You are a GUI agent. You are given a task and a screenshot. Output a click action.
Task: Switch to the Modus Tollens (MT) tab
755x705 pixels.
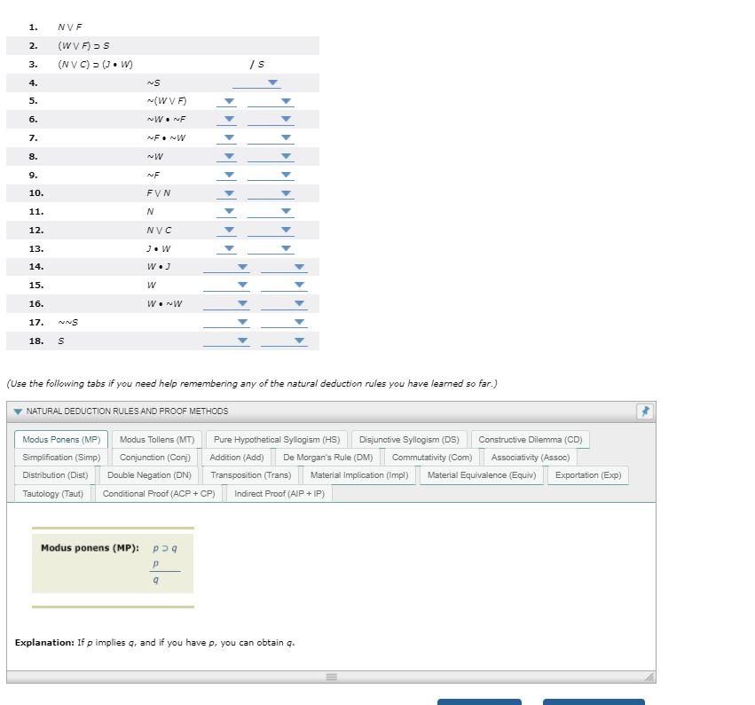[157, 439]
